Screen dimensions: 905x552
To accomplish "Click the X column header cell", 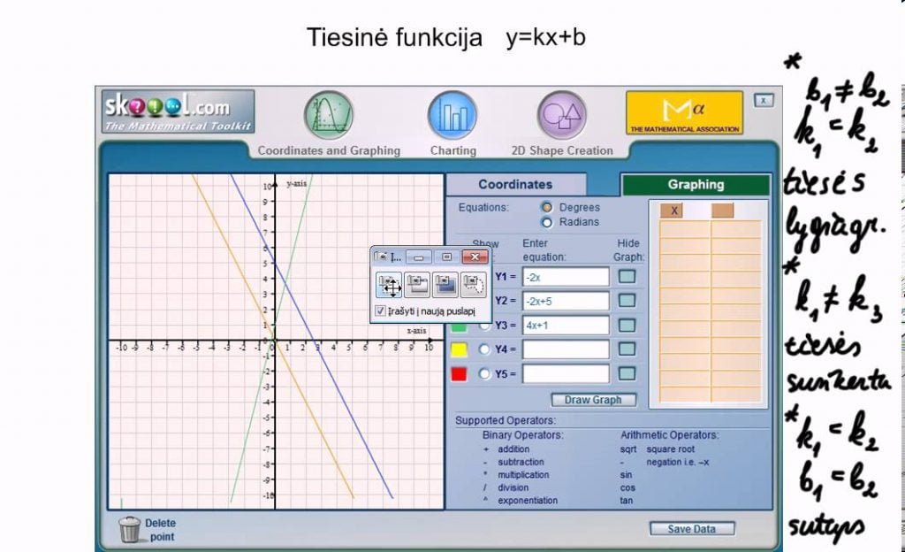I will 673,211.
